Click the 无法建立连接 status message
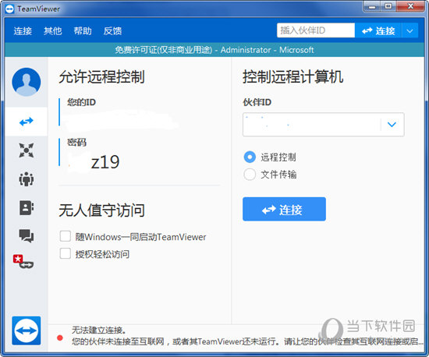Image resolution: width=429 pixels, height=357 pixels. coord(99,330)
